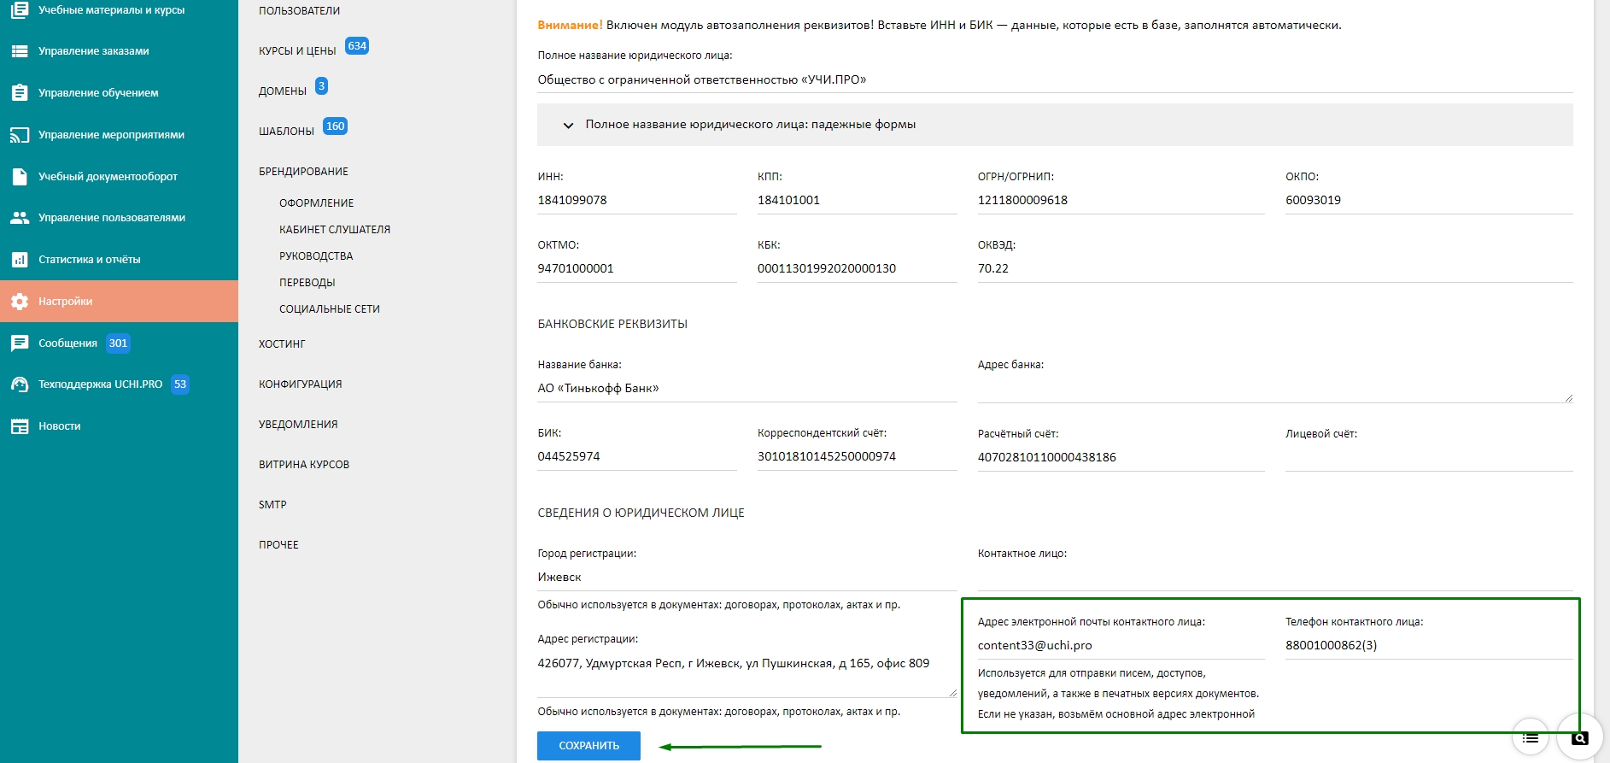The width and height of the screenshot is (1610, 763).
Task: Click the БИК input field
Action: pyautogui.click(x=636, y=457)
